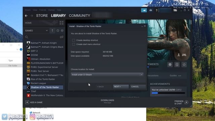Switch library to grid collections view
Screen dimensions: 215x121
point(61,23)
